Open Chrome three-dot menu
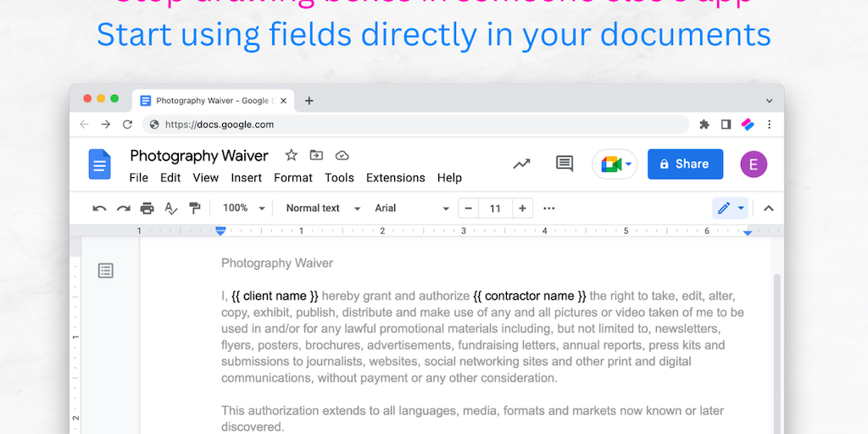868x434 pixels. (x=769, y=125)
